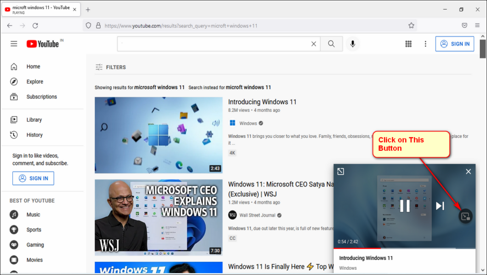Select the Gaming icon in sidebar

[14, 245]
